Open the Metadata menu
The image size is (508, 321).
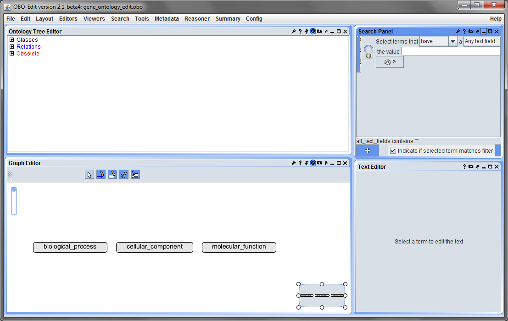167,19
